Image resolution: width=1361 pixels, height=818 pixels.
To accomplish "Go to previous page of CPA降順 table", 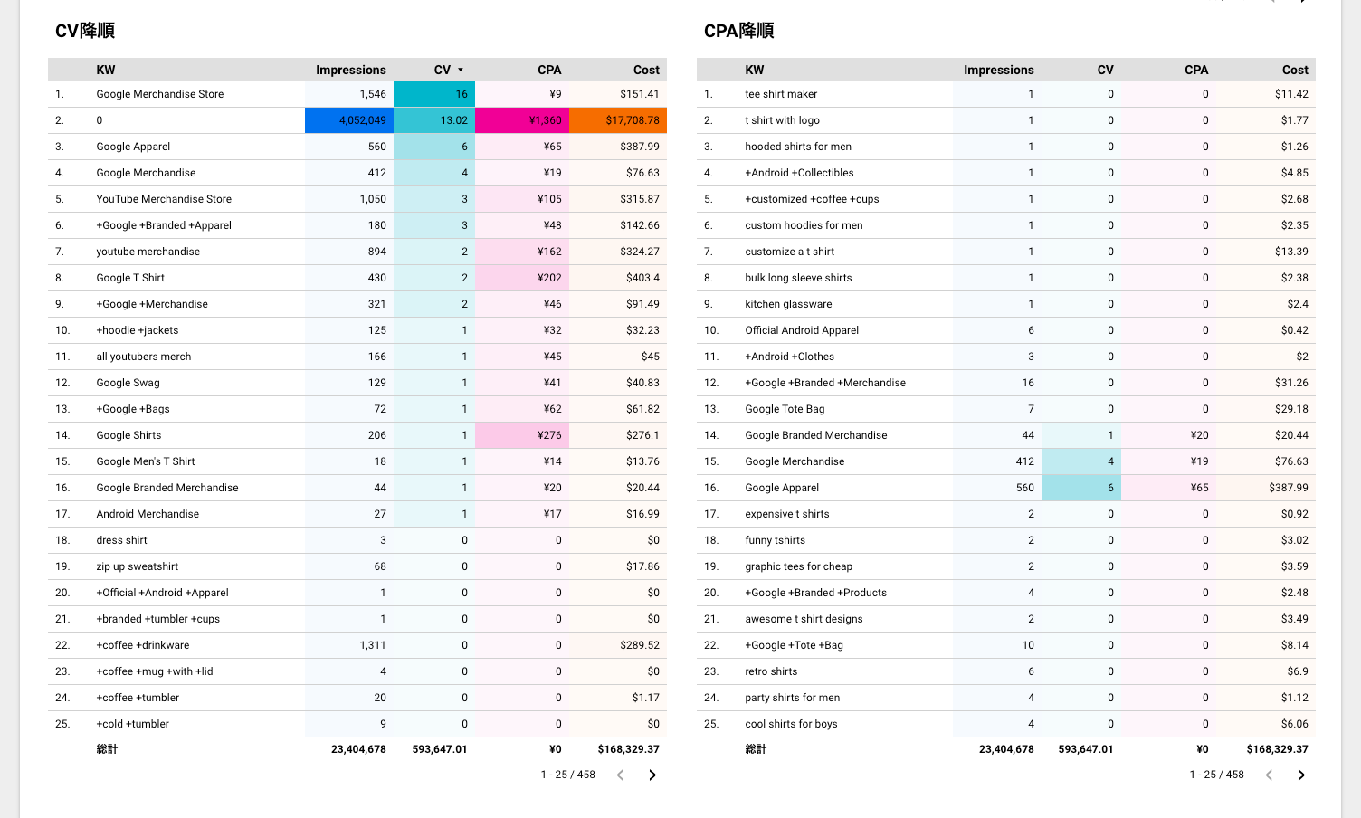I will [x=1269, y=775].
